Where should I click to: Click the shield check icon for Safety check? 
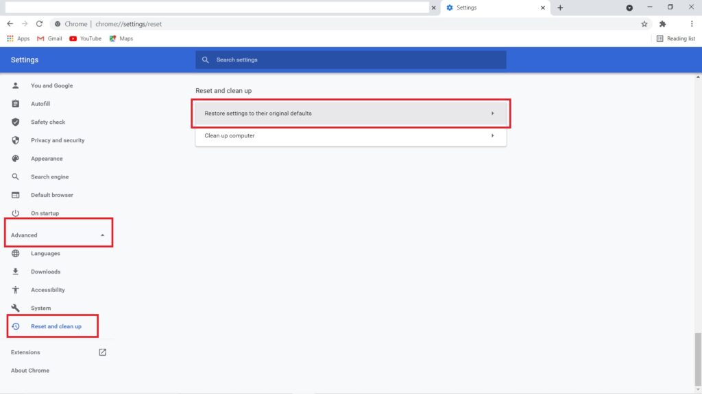click(15, 122)
